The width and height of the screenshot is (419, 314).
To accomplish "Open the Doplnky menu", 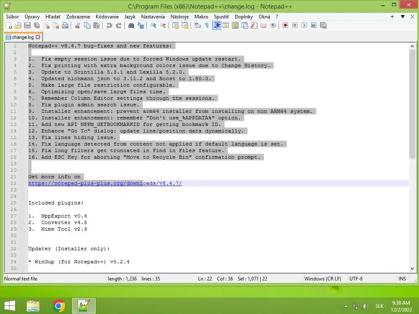I will click(x=244, y=16).
